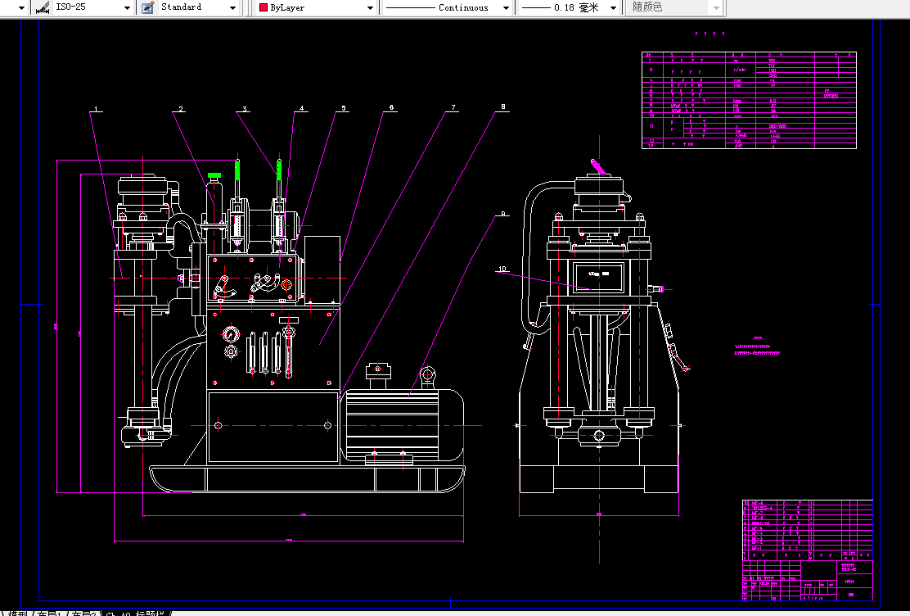
Task: Click the dimension style icon beside ISO-25
Action: click(42, 7)
